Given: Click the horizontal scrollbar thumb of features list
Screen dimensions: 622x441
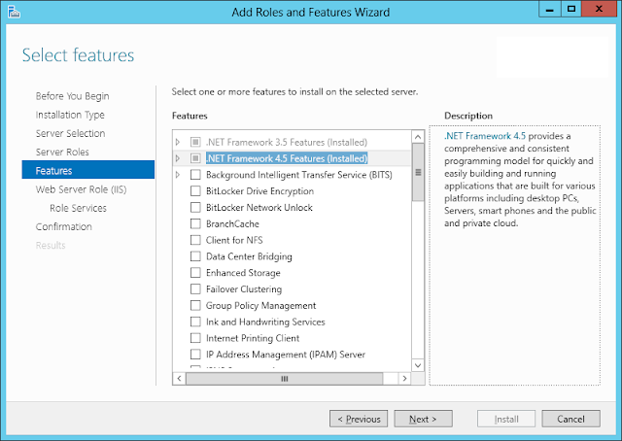Looking at the screenshot, I should click(x=285, y=378).
